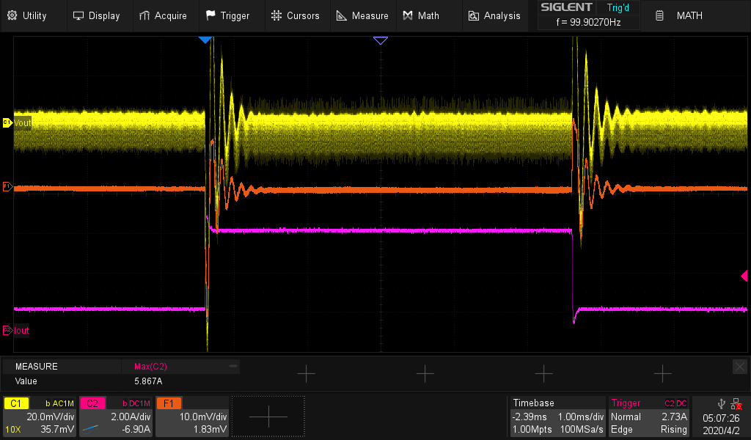Image resolution: width=751 pixels, height=440 pixels.
Task: Open the Acquire menu
Action: (163, 15)
